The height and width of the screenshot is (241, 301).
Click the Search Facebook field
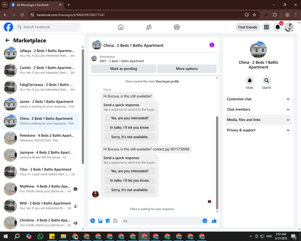[x=48, y=27]
